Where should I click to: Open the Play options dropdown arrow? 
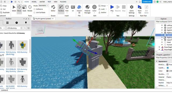(x=112, y=13)
